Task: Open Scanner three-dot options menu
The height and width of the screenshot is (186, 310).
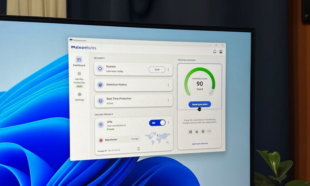Action: pyautogui.click(x=168, y=69)
